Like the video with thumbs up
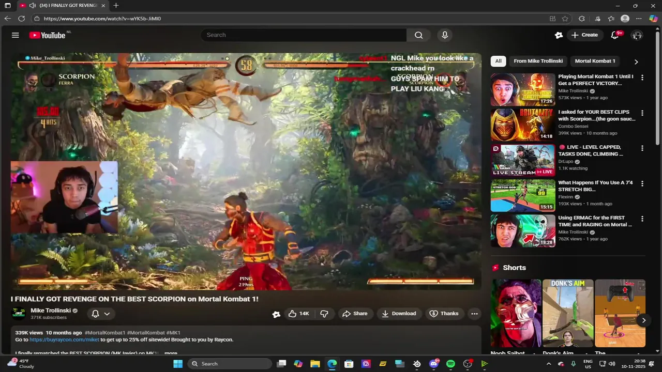662x372 pixels. click(298, 314)
